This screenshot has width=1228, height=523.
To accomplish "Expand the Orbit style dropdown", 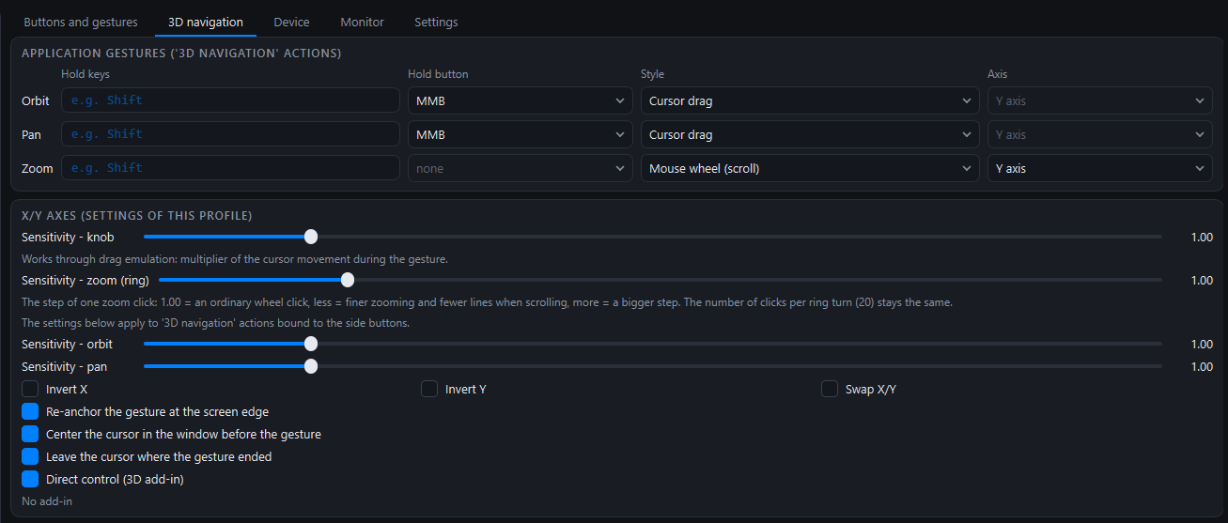I will pyautogui.click(x=810, y=100).
